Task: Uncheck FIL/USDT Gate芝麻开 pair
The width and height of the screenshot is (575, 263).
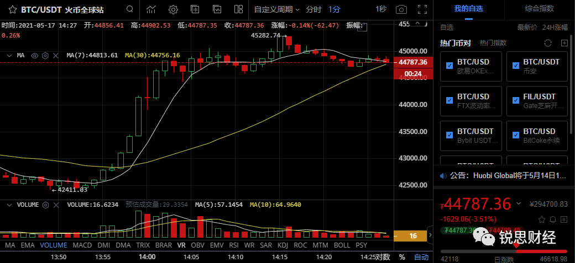Action: click(516, 100)
